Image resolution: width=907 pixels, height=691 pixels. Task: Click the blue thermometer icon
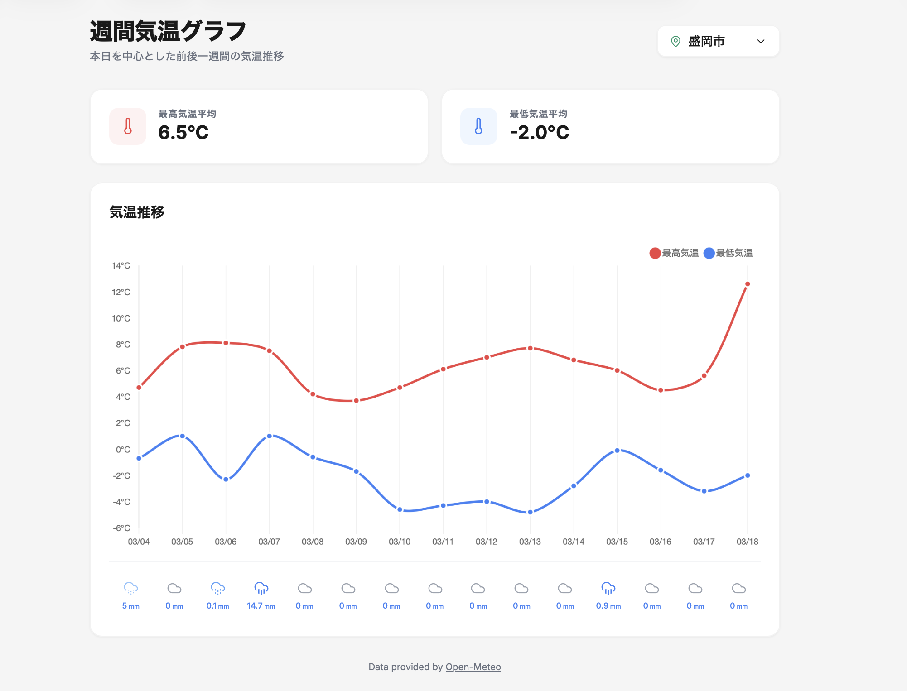click(x=478, y=126)
